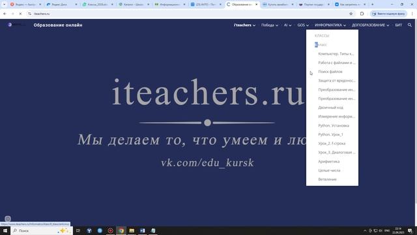Image resolution: width=417 pixels, height=235 pixels.
Task: Switch to the 'Купить авиаби...' tab
Action: tap(278, 5)
